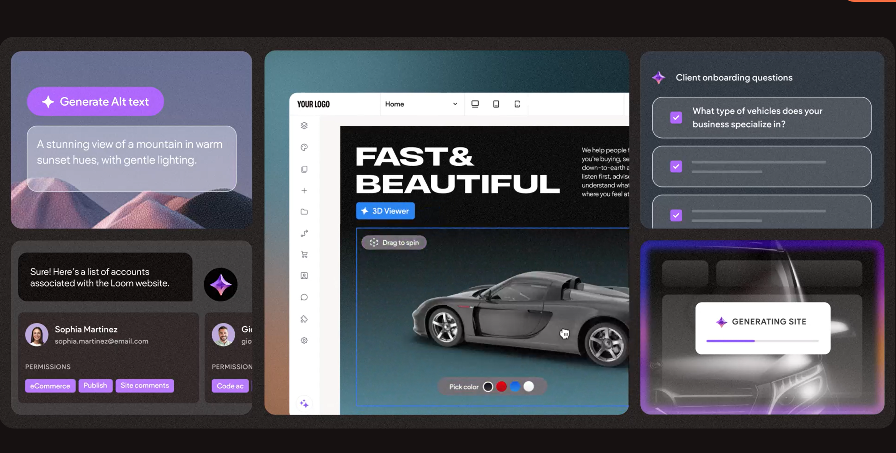
Task: Toggle the third client onboarding checkbox
Action: tap(676, 215)
